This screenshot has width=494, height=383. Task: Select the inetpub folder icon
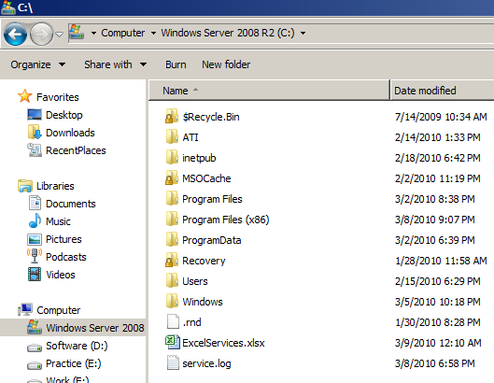[172, 157]
